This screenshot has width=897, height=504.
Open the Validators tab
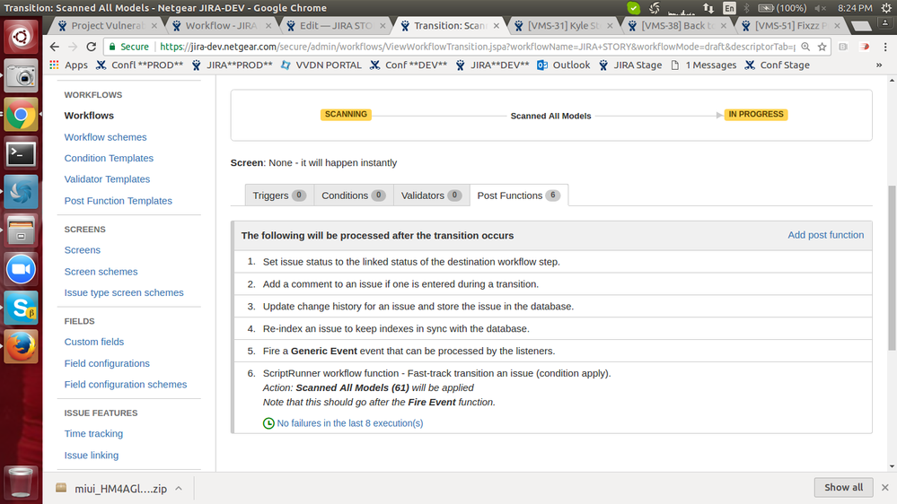click(431, 196)
